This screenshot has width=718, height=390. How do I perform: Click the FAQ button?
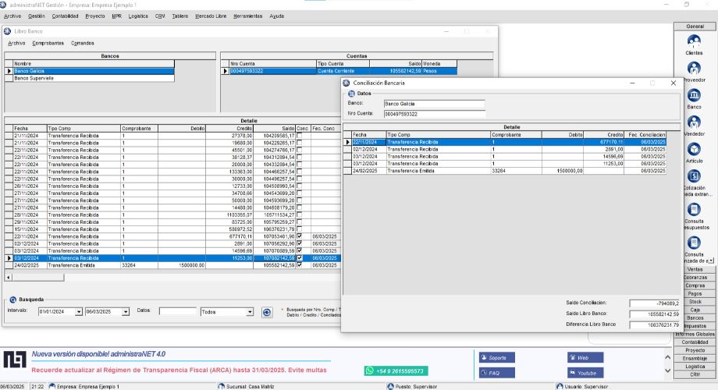(x=497, y=373)
